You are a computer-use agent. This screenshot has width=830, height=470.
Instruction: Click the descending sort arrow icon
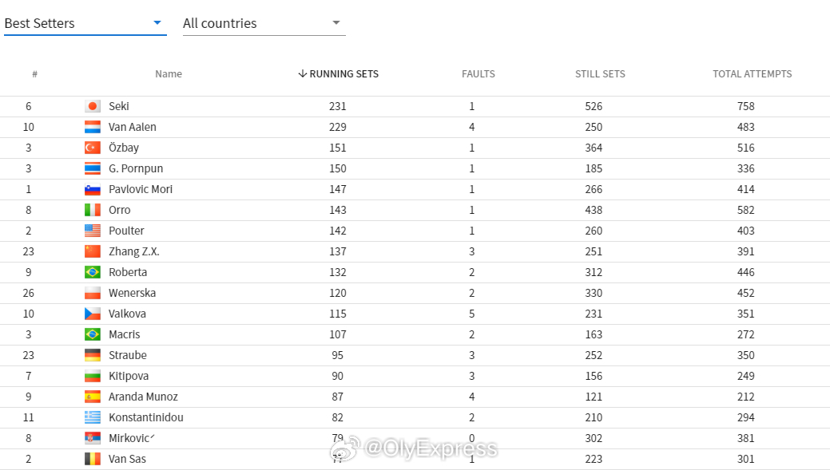coord(302,73)
